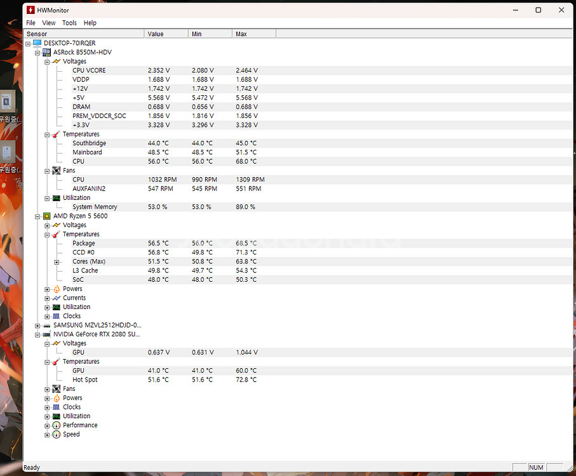
Task: Click the ASRock Voltages lightning icon
Action: (x=57, y=62)
